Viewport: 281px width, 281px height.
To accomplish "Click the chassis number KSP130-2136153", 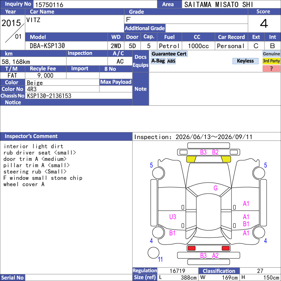I will coord(49,96).
